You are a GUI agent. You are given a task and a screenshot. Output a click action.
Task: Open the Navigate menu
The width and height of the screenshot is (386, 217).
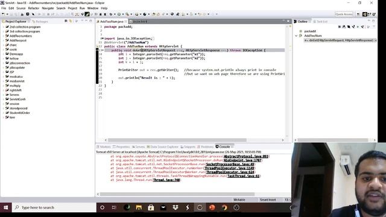(x=48, y=8)
